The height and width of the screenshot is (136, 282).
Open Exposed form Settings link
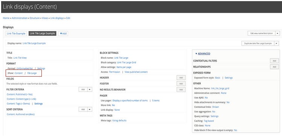(229, 78)
